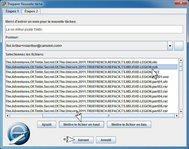Click the title bar application icon
The width and height of the screenshot is (189, 149).
(x=4, y=4)
